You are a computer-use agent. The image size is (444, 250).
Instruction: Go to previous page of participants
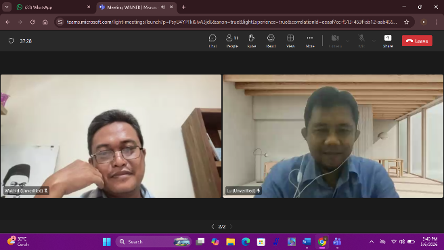point(213,226)
